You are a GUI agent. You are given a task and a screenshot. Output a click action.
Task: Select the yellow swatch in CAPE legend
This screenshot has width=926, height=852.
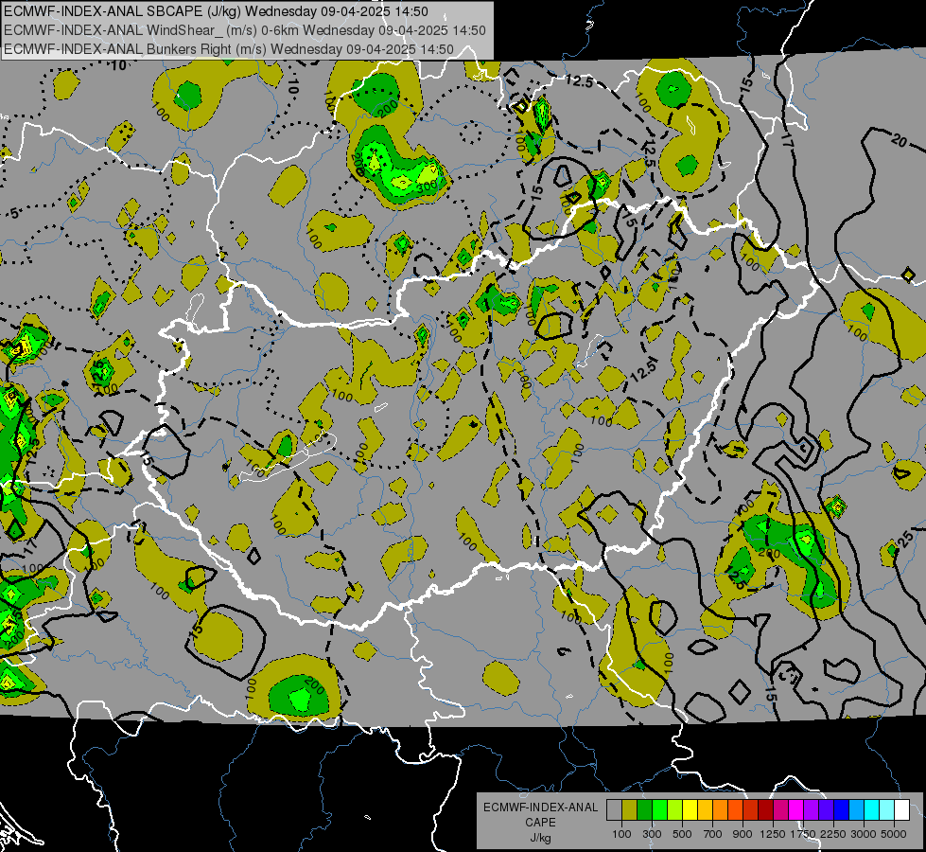pyautogui.click(x=690, y=809)
